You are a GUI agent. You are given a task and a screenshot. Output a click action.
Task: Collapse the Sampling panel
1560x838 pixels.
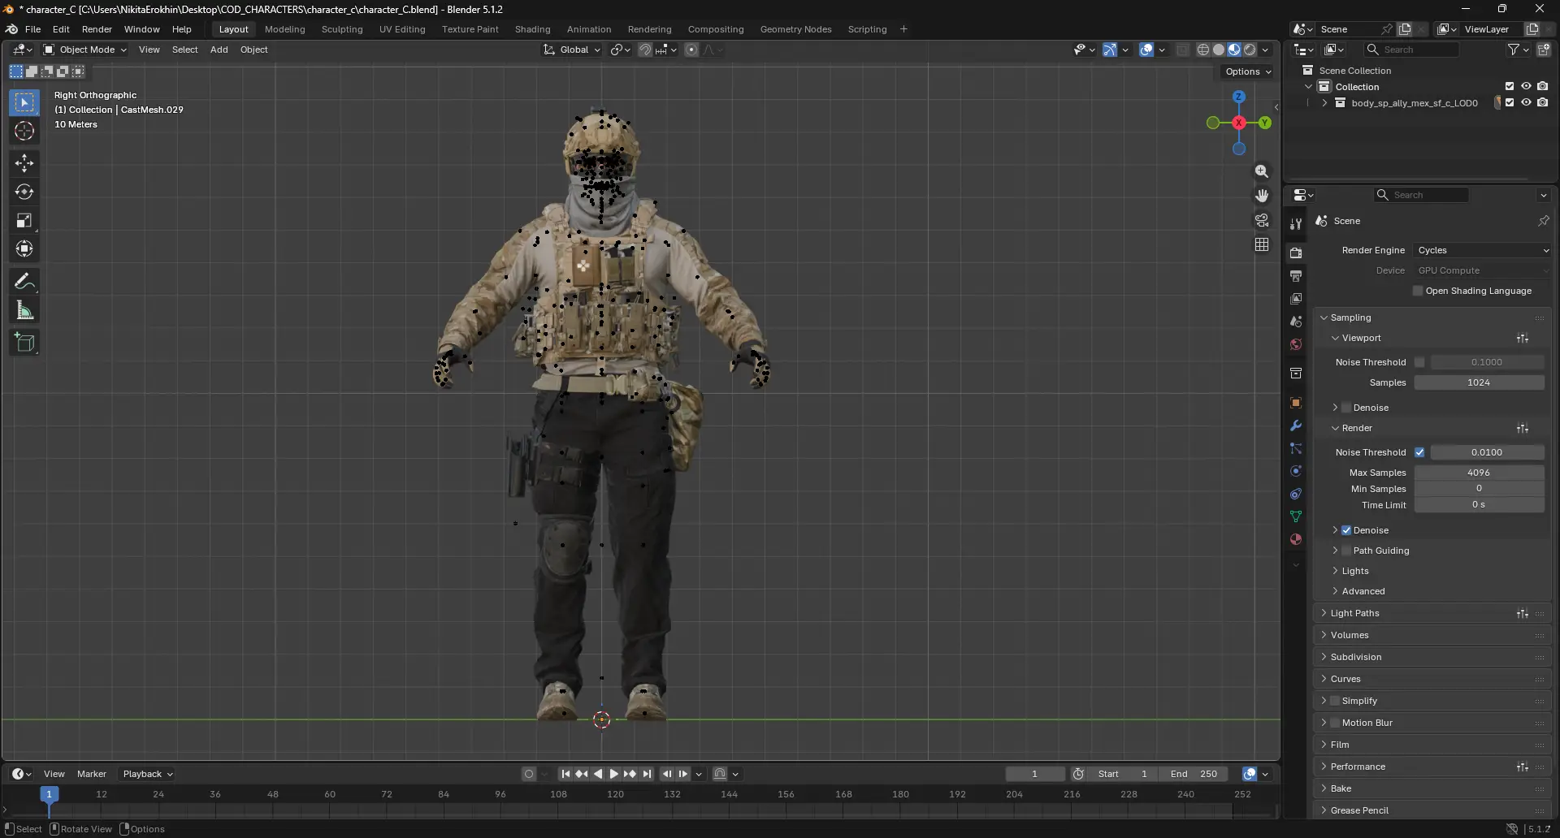pyautogui.click(x=1350, y=317)
